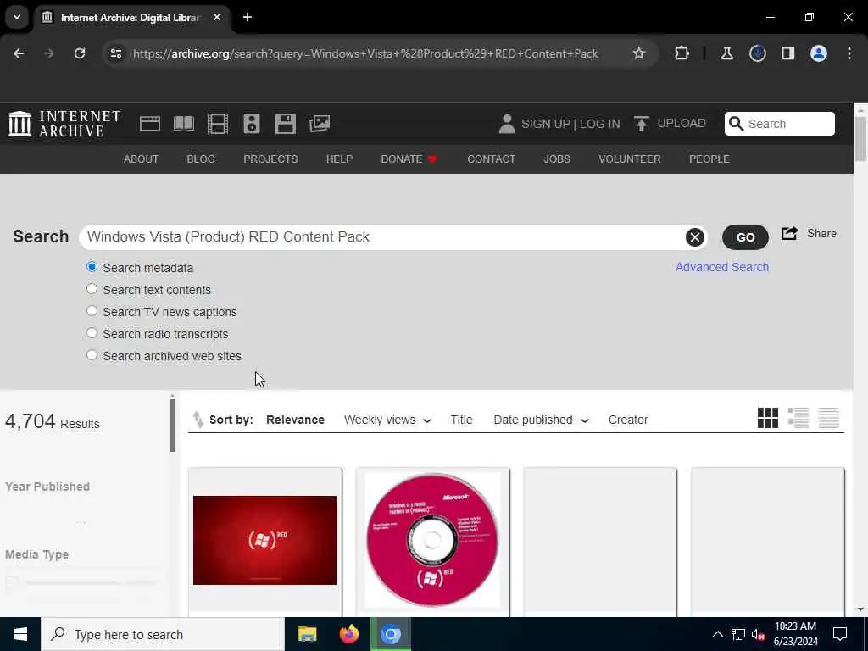Open the Images photo icon

[x=320, y=124]
